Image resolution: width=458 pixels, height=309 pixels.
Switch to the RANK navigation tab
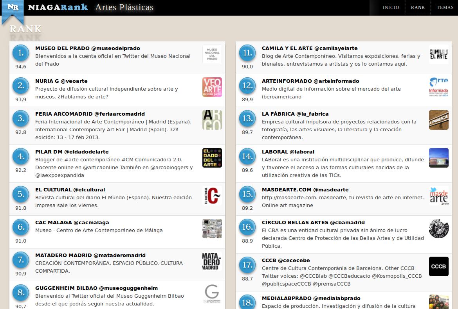(418, 7)
